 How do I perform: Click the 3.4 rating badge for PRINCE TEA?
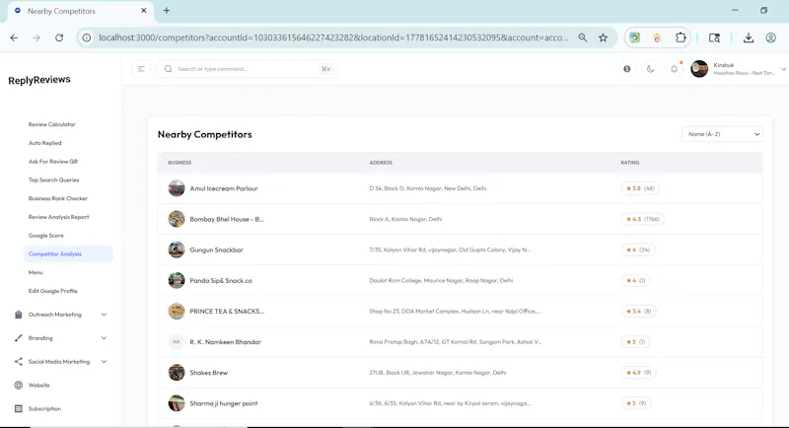[638, 311]
